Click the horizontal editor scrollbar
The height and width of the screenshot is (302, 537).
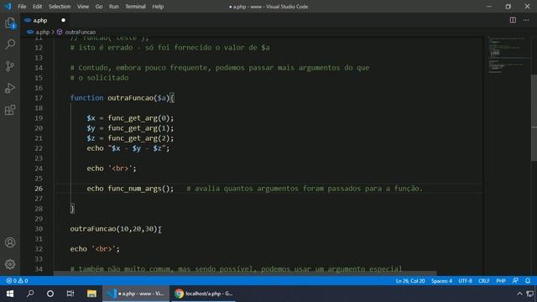tap(245, 273)
